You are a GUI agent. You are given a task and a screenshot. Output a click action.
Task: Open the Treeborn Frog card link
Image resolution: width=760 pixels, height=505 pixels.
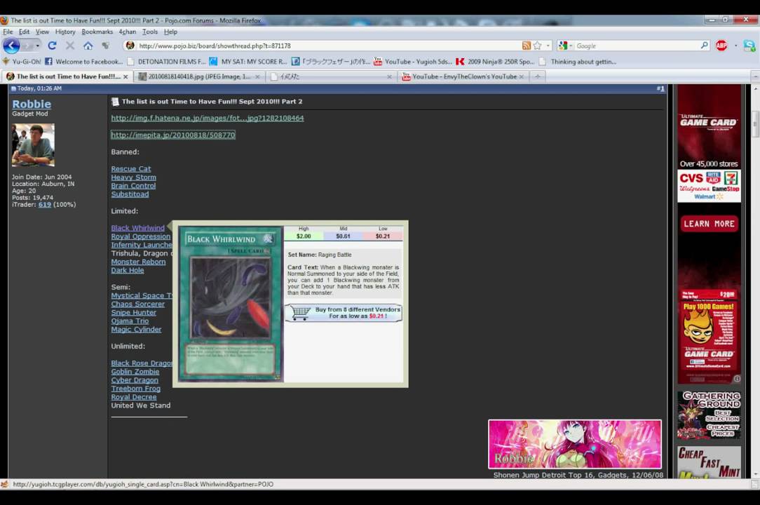(136, 389)
